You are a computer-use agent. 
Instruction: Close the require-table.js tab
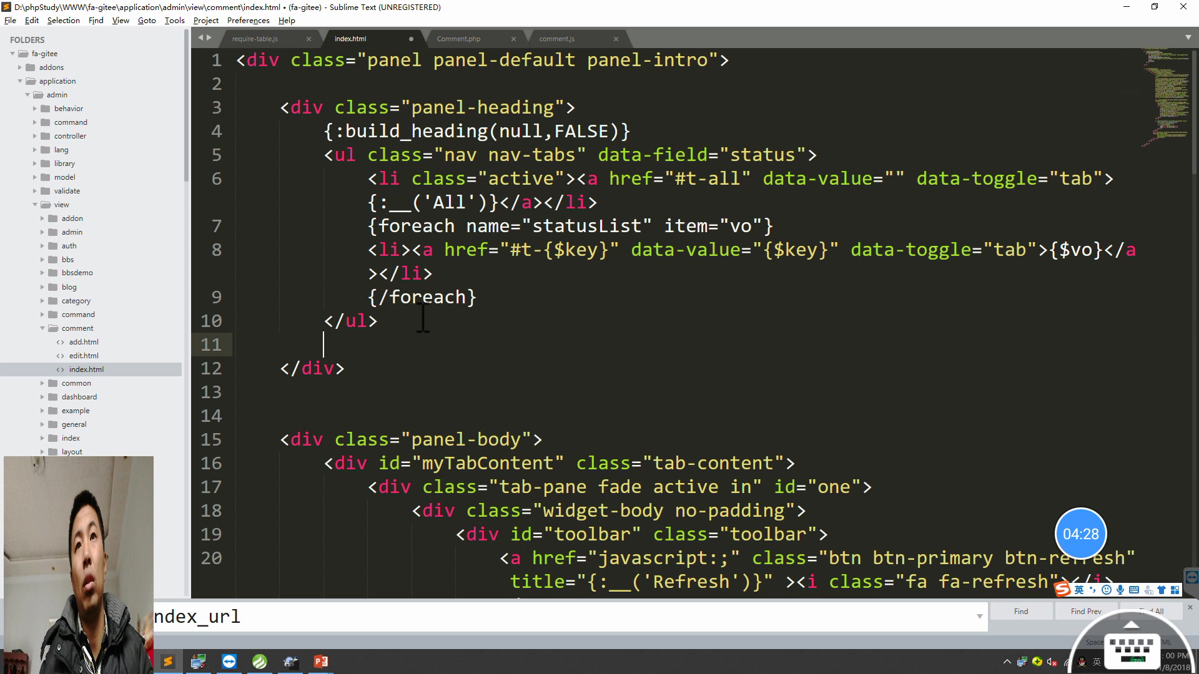coord(308,39)
